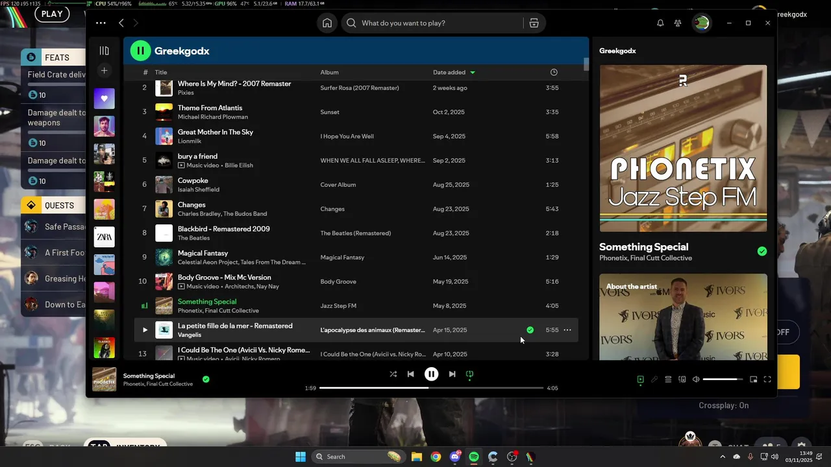
Task: Click the lyrics microphone icon
Action: [654, 379]
